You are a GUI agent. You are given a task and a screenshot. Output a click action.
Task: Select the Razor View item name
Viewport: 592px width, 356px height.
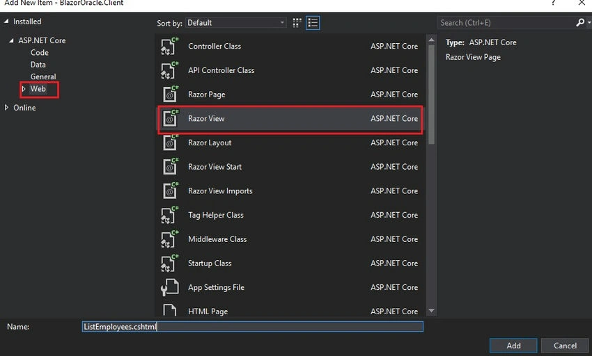coord(206,118)
